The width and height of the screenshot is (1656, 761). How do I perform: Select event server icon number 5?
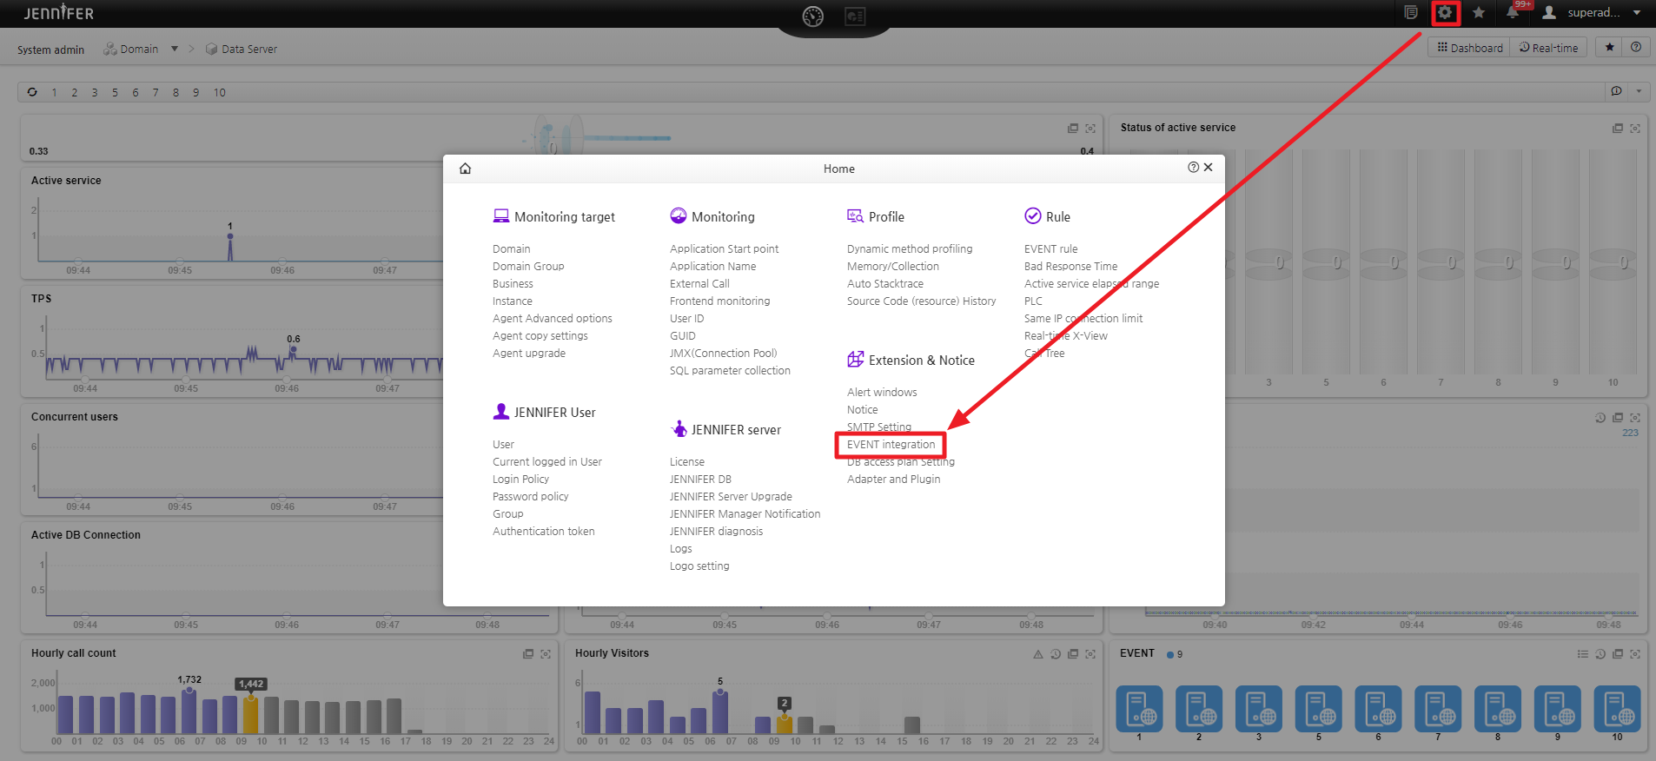point(1318,709)
